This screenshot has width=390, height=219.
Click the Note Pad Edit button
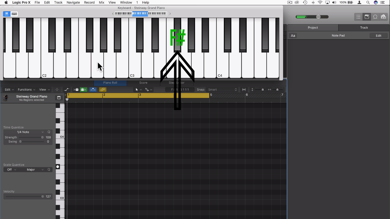pyautogui.click(x=379, y=36)
